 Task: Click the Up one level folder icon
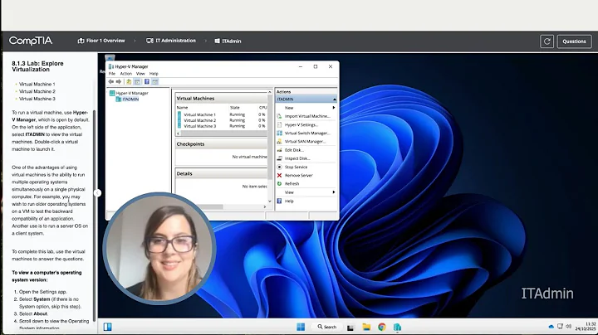coord(129,82)
